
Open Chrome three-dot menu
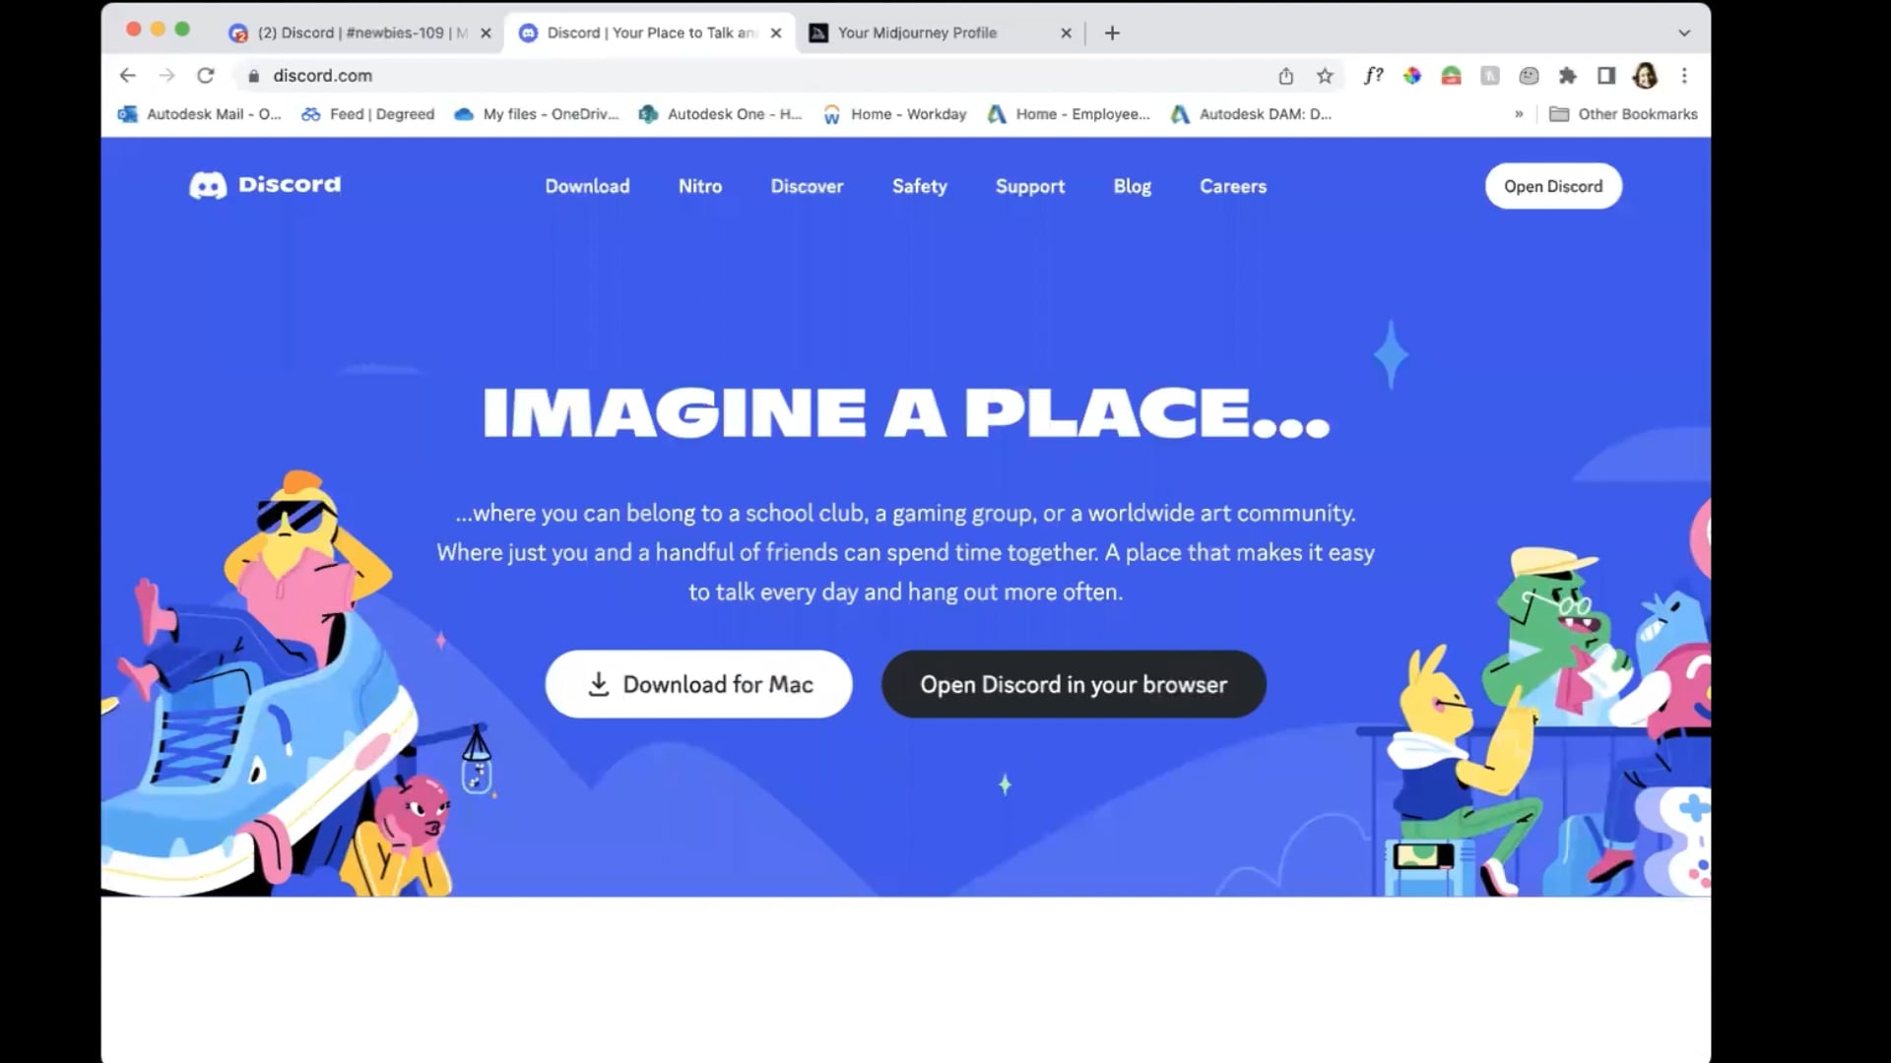pos(1684,76)
